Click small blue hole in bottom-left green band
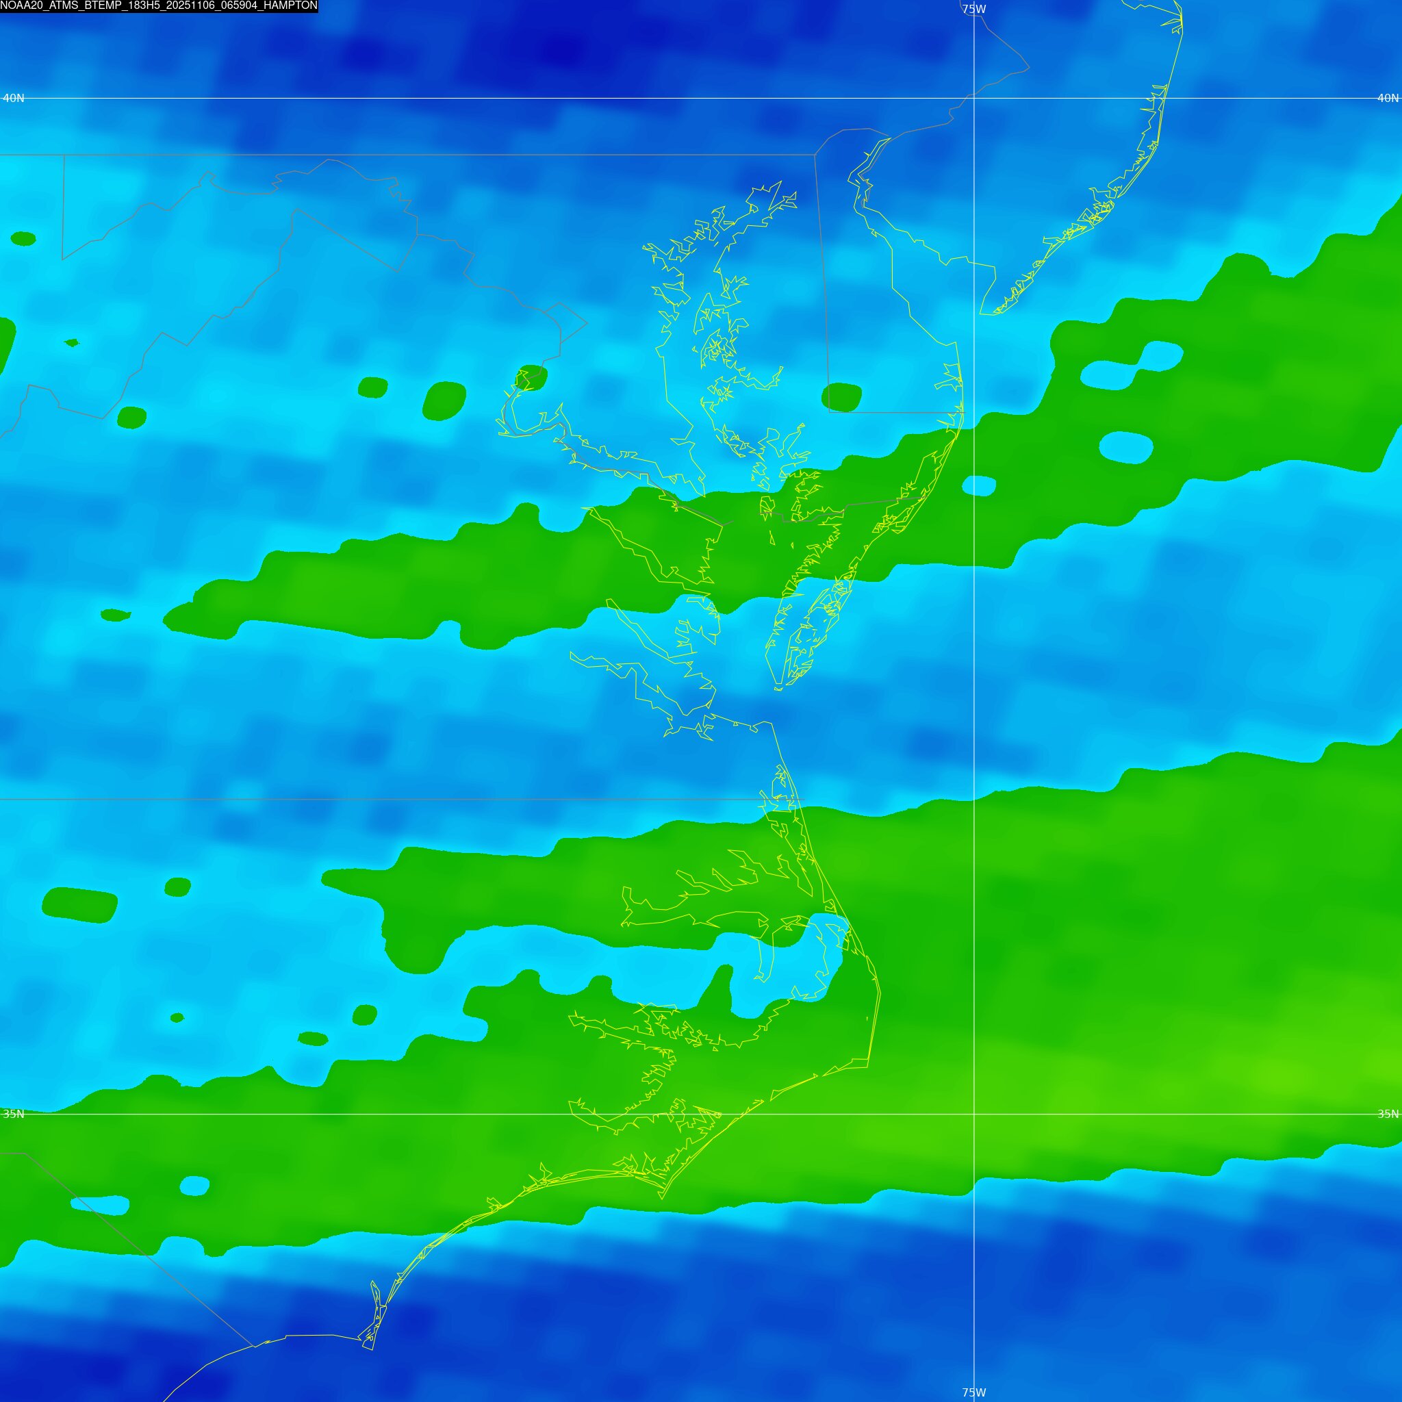 coord(194,1186)
